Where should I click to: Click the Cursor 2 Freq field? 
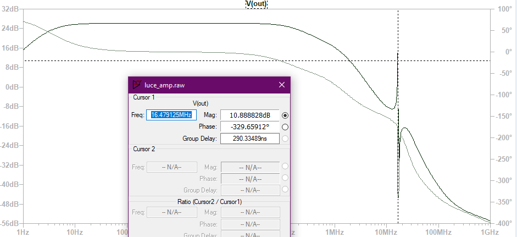pos(172,167)
